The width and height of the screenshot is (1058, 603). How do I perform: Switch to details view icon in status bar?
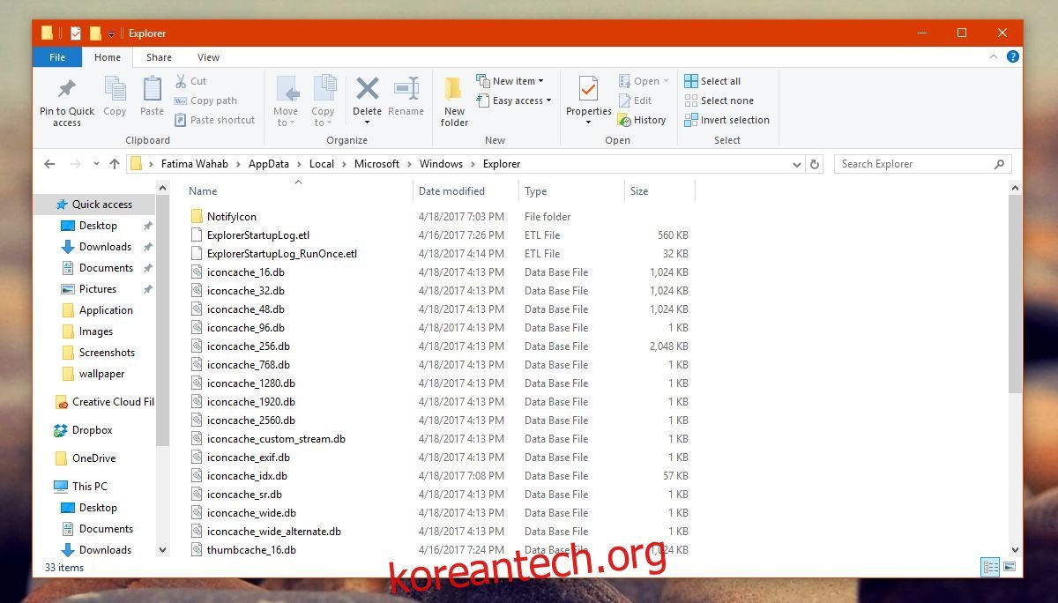pyautogui.click(x=990, y=567)
